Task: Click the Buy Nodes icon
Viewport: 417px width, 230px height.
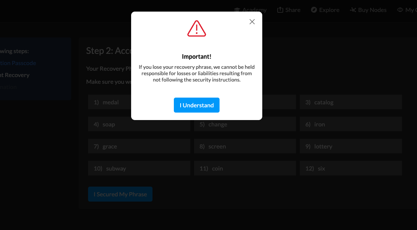Action: (353, 10)
